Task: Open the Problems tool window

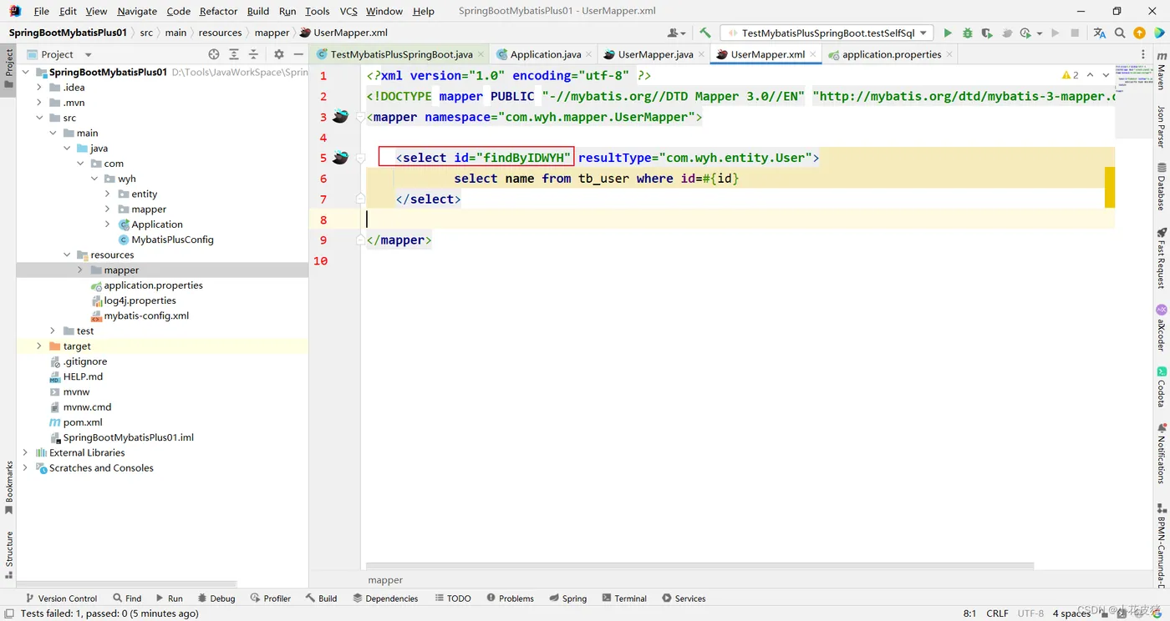Action: (510, 598)
